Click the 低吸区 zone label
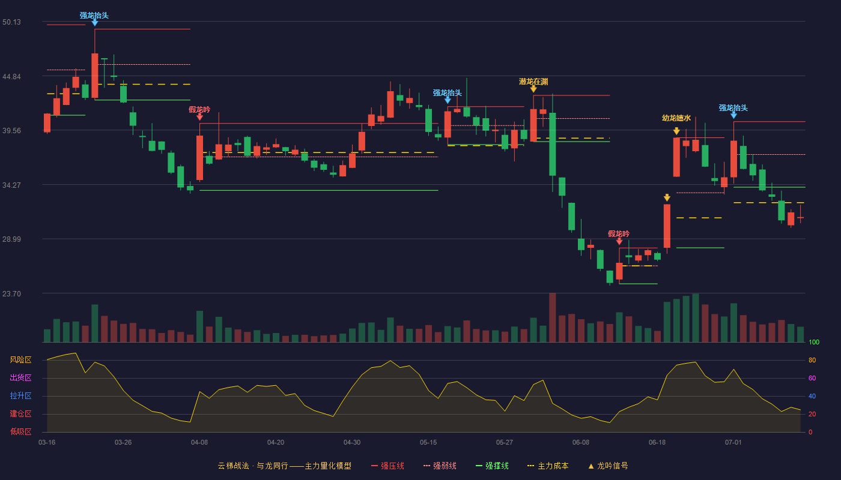The image size is (841, 480). click(x=20, y=432)
